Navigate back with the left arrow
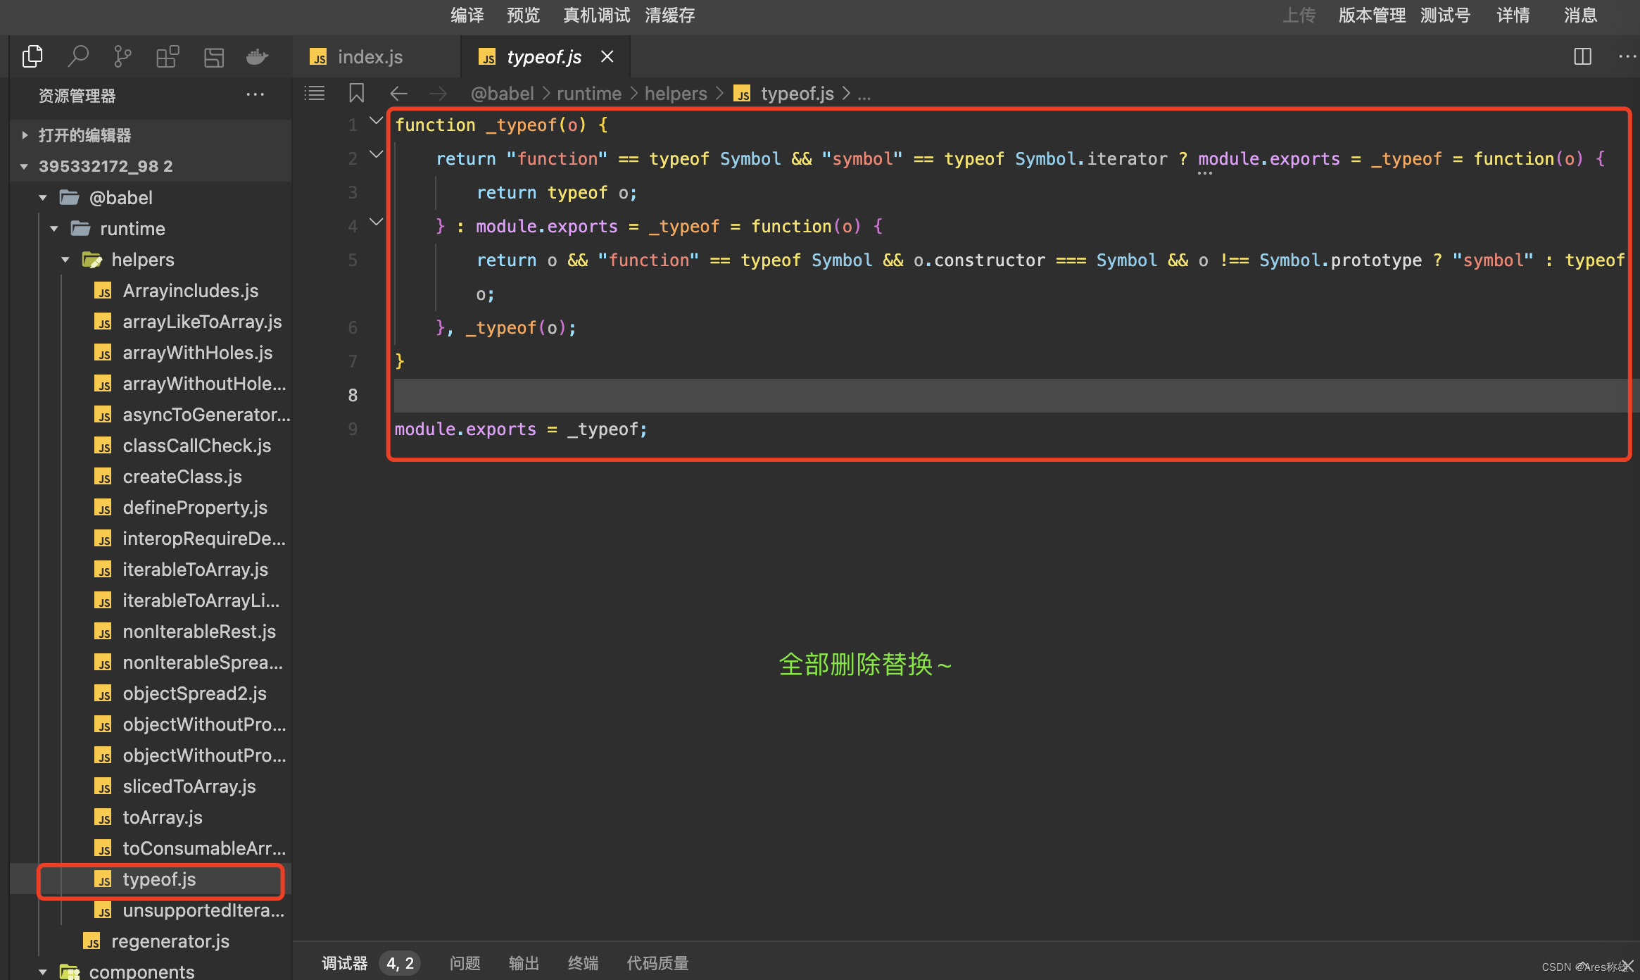1640x980 pixels. [x=399, y=93]
